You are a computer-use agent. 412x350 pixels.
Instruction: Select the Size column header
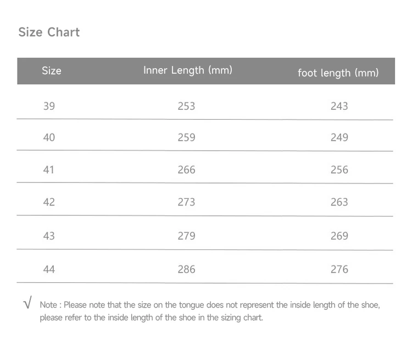click(x=52, y=71)
